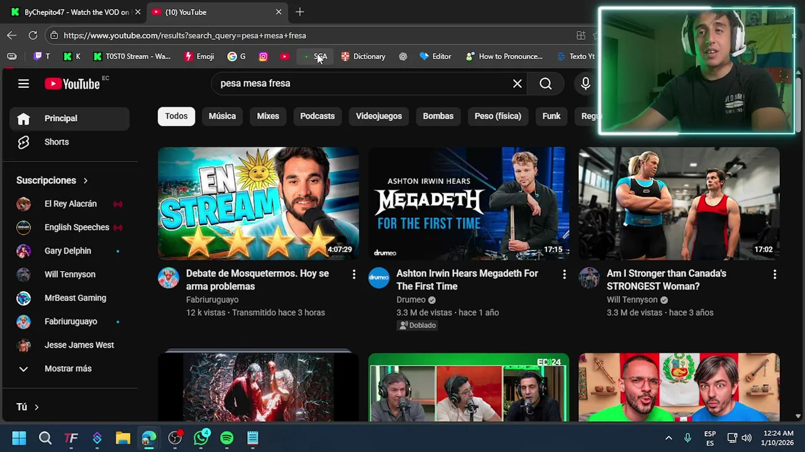Open English Speeches subscription
805x452 pixels.
pos(69,227)
